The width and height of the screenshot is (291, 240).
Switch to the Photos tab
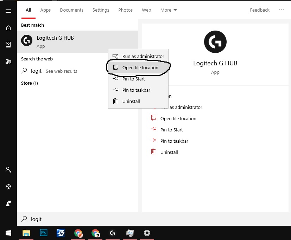(126, 10)
